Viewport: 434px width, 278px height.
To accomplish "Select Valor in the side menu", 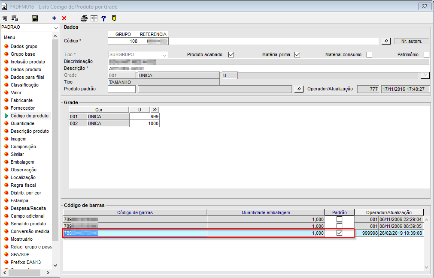I will tap(16, 93).
